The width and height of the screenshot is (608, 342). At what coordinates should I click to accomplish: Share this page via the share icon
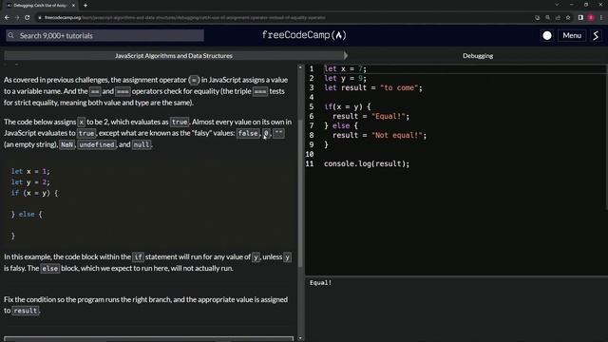[558, 17]
